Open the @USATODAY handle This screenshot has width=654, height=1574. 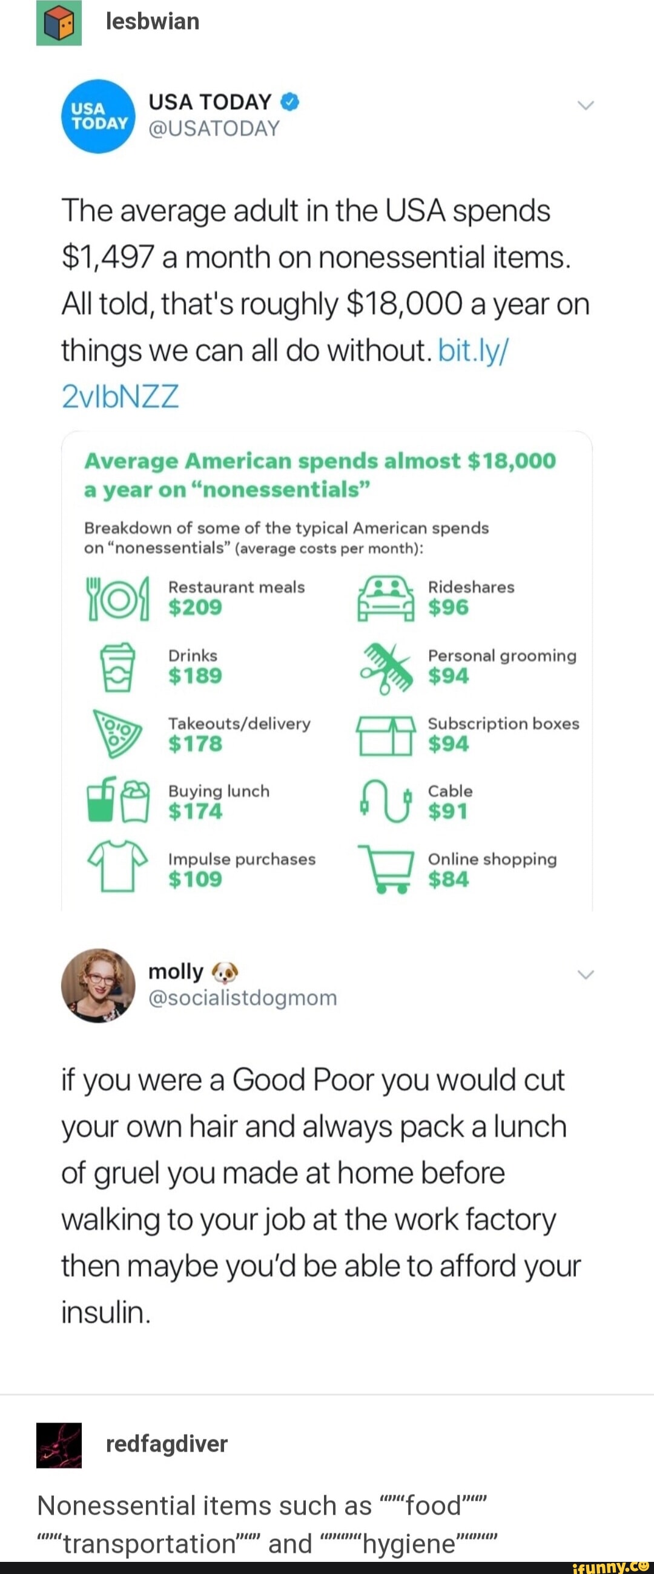pos(214,128)
